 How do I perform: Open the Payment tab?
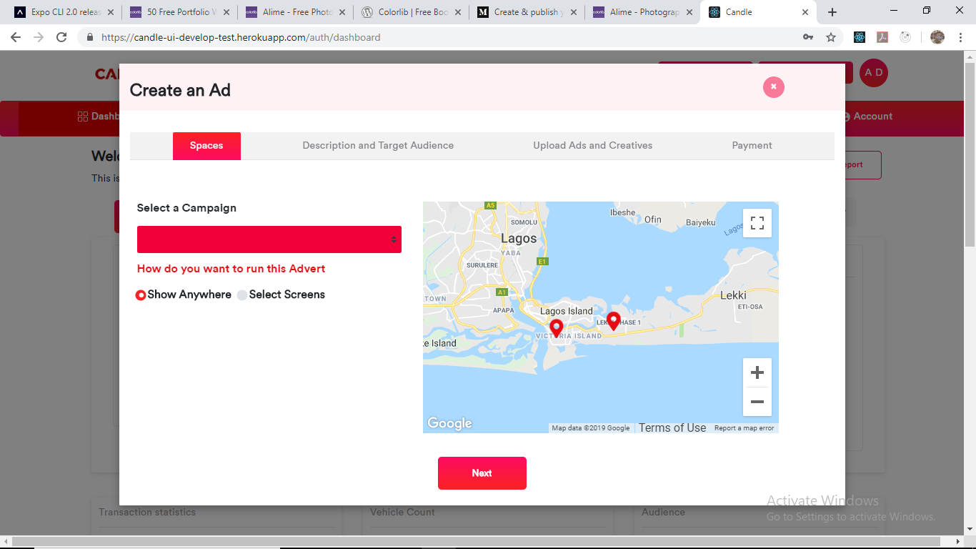click(752, 146)
